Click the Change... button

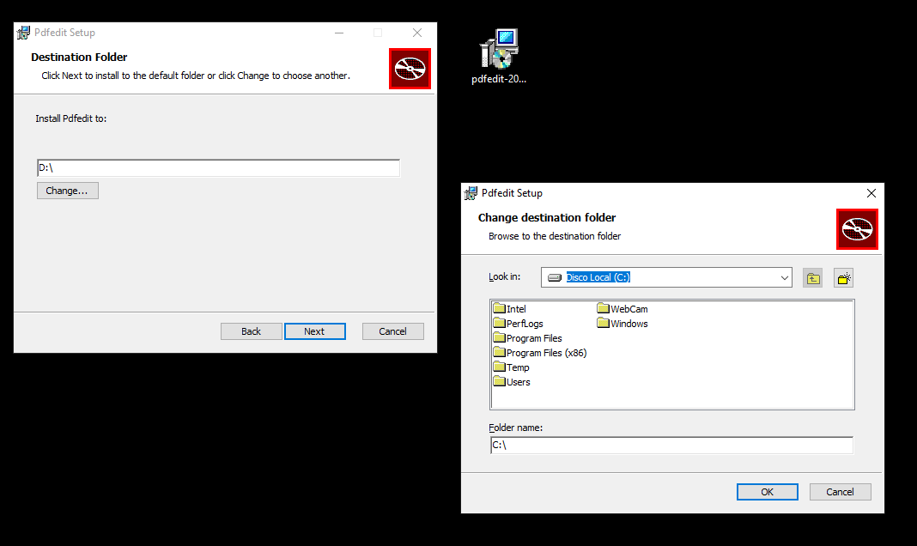(67, 191)
